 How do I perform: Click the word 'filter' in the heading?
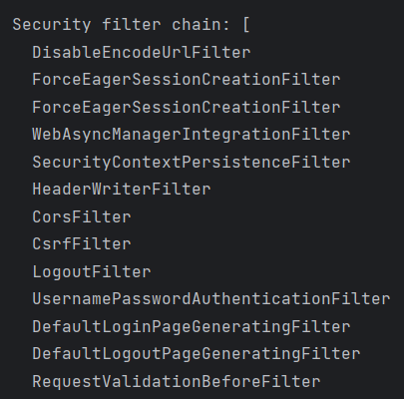coord(132,25)
